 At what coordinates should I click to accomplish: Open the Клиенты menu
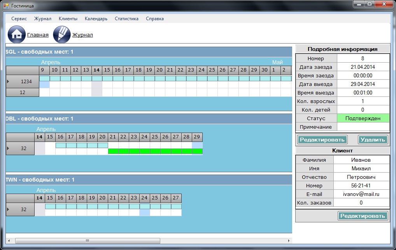(68, 19)
